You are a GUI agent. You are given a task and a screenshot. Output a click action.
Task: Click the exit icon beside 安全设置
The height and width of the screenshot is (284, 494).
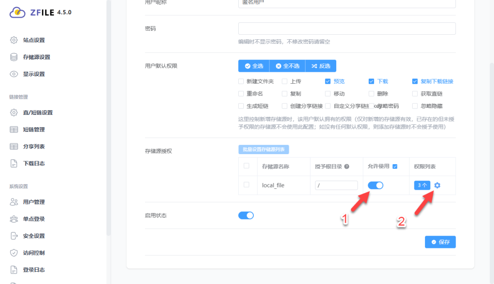(x=13, y=236)
